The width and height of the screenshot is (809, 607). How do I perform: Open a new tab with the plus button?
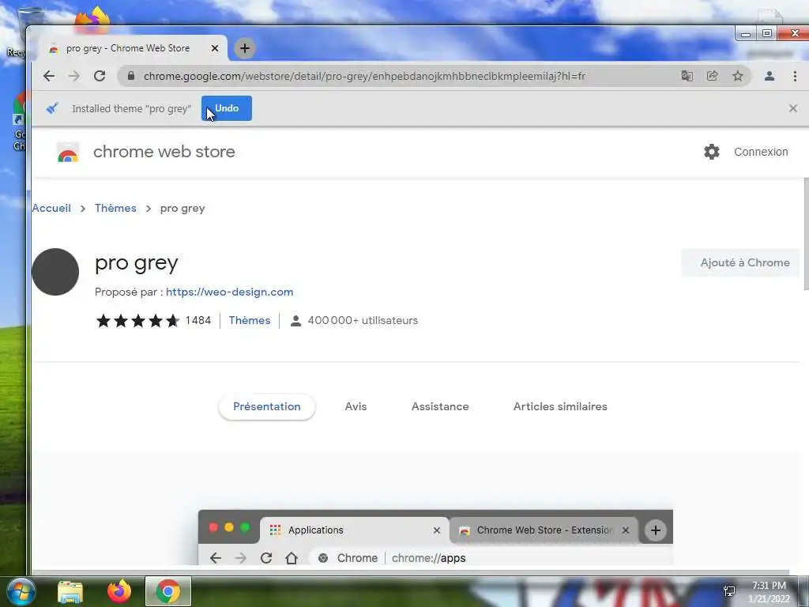point(245,48)
